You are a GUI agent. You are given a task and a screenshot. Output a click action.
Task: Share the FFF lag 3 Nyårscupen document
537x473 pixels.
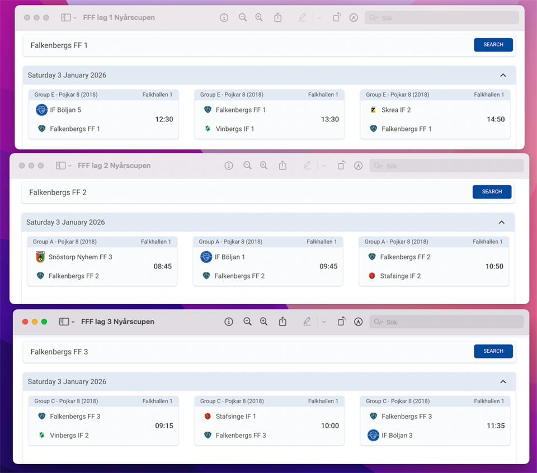(x=282, y=321)
